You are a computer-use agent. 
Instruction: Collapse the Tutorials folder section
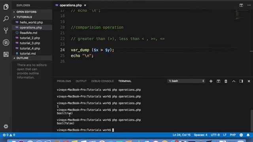[32, 17]
